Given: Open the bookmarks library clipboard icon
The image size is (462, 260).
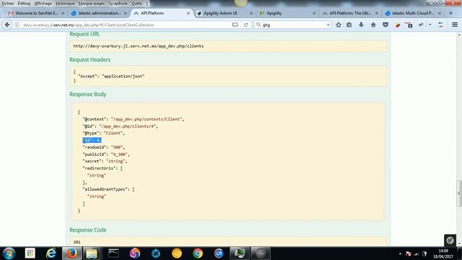Looking at the screenshot, I should (349, 25).
